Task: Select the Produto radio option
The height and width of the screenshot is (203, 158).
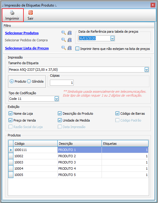Action: (x=12, y=81)
